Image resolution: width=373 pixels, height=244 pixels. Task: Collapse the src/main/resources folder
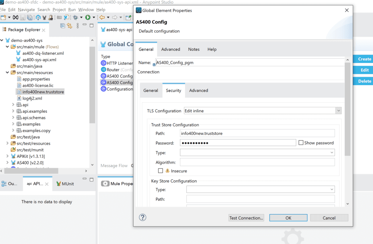click(7, 72)
